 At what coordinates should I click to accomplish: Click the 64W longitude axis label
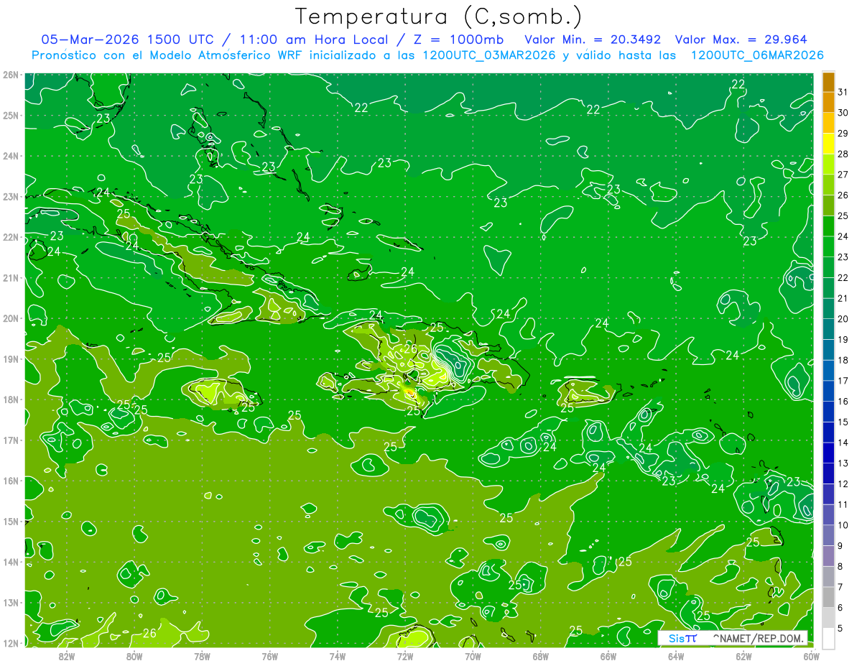click(x=676, y=656)
